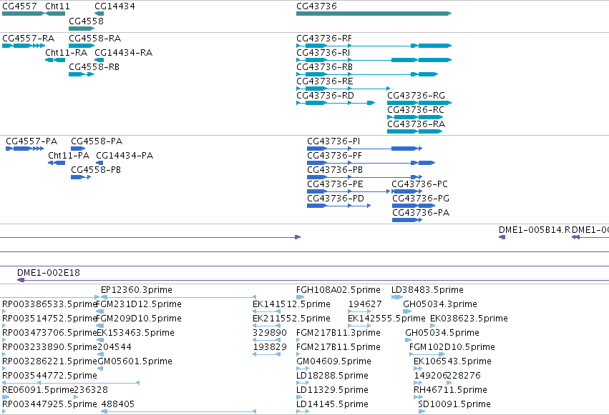Select EST GH05034.5prime
The width and height of the screenshot is (609, 415).
(408, 340)
